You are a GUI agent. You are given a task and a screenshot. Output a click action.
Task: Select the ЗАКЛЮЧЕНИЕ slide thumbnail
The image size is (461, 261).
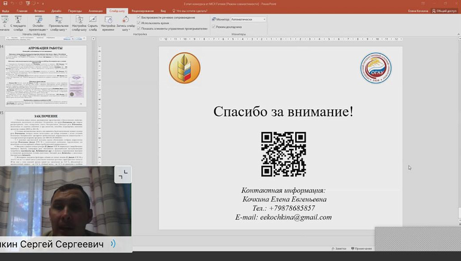point(46,138)
